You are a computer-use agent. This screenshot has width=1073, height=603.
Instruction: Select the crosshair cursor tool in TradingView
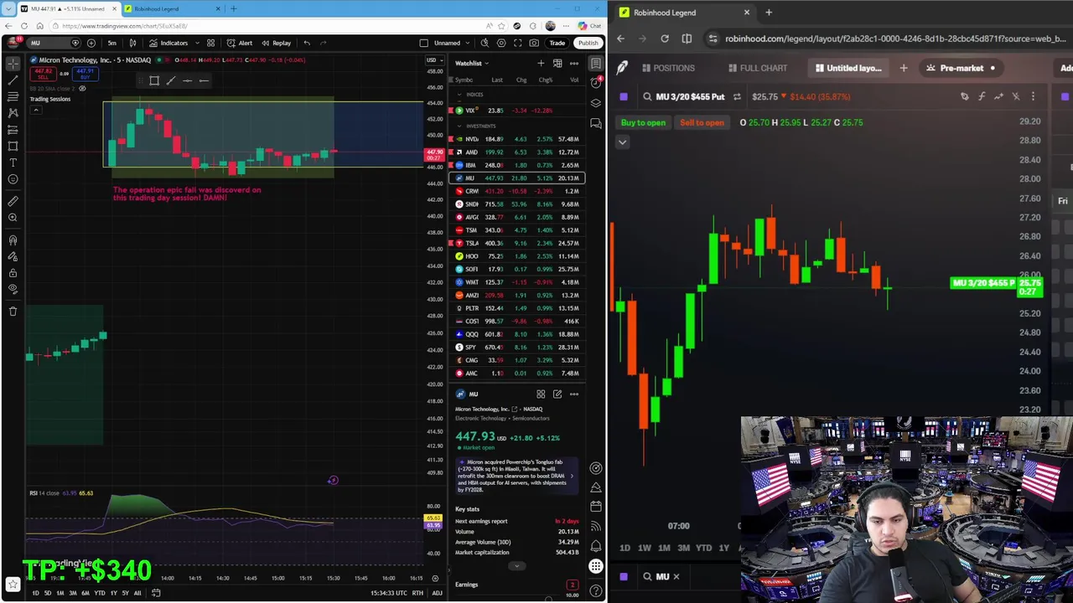[13, 64]
